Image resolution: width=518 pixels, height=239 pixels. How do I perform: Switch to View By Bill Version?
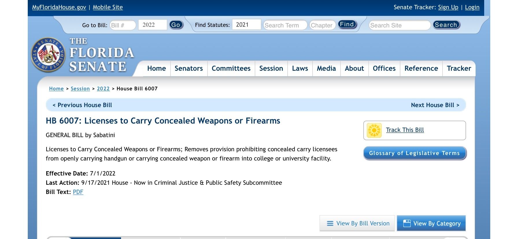click(357, 223)
